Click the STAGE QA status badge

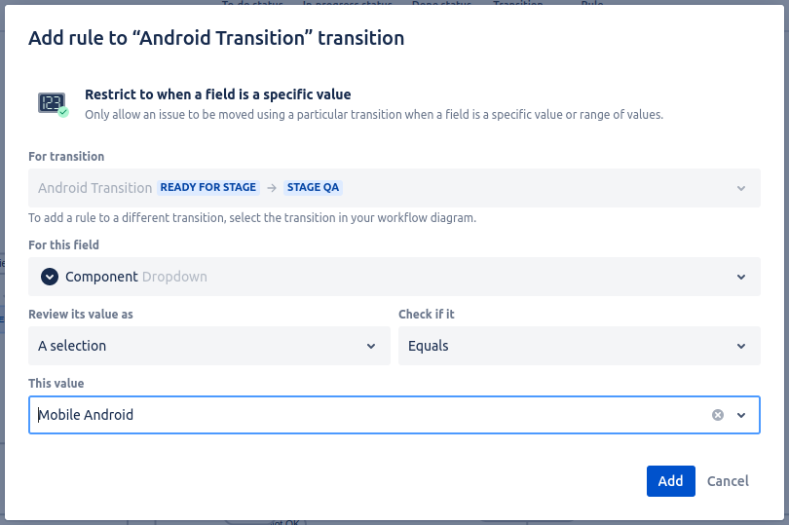point(313,187)
